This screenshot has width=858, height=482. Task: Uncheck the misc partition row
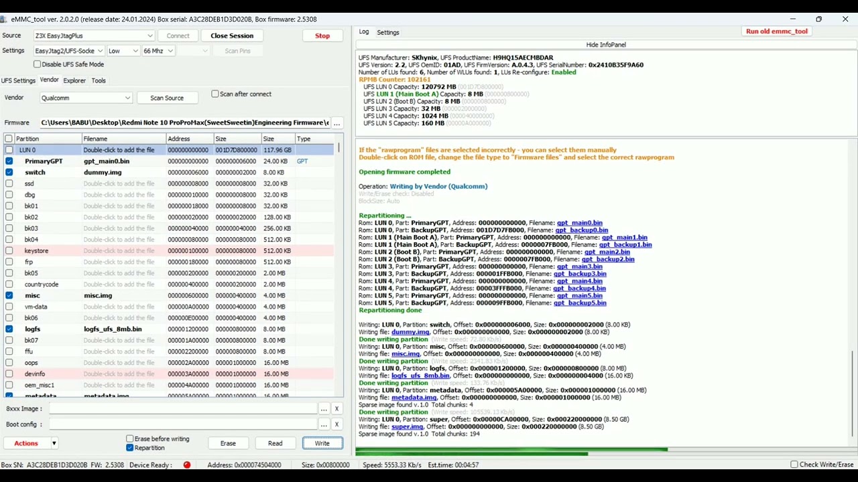(x=9, y=295)
